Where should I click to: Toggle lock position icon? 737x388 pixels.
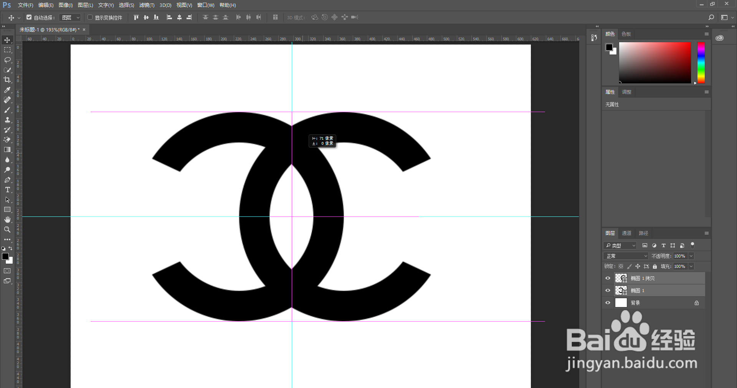638,266
